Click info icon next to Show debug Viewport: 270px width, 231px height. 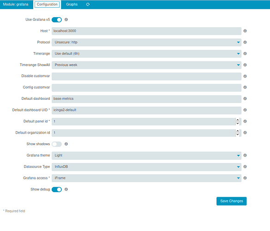point(66,189)
